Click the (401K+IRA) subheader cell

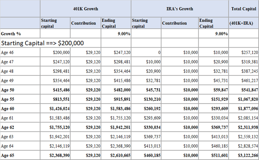244,23
